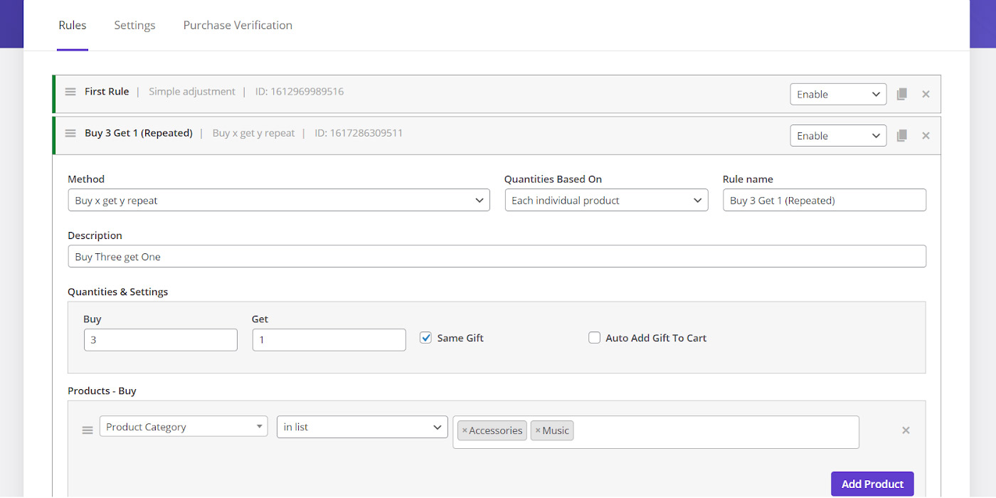Switch to the Settings tab
996x498 pixels.
click(x=134, y=25)
